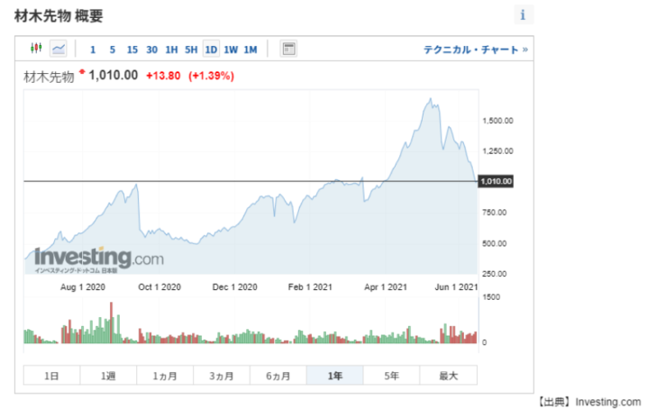Show the 3カ月 time range

pyautogui.click(x=222, y=376)
